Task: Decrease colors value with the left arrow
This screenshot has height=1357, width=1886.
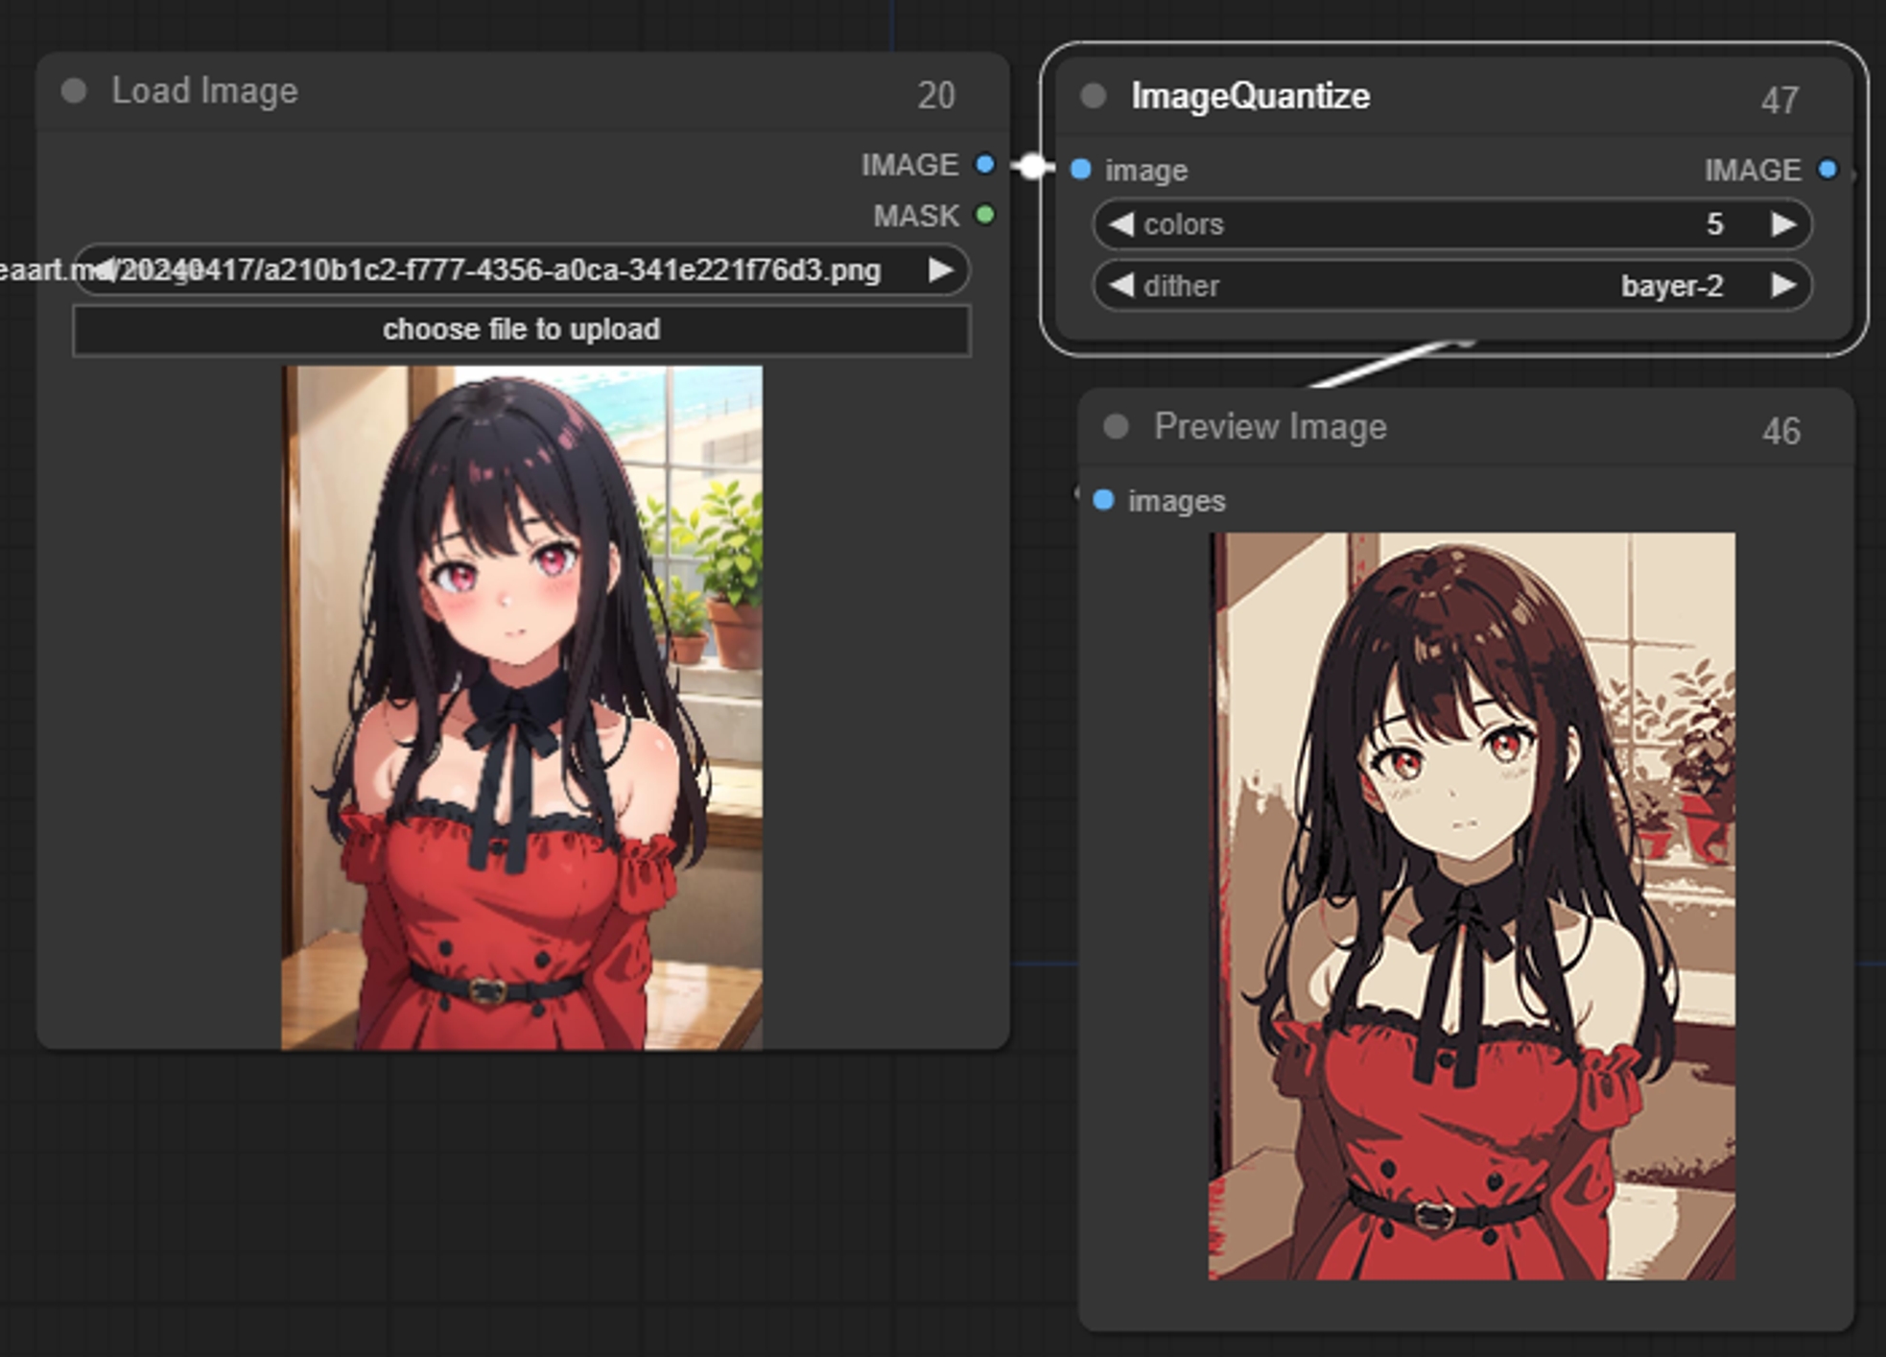Action: (1120, 225)
